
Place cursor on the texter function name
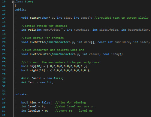point(35,18)
